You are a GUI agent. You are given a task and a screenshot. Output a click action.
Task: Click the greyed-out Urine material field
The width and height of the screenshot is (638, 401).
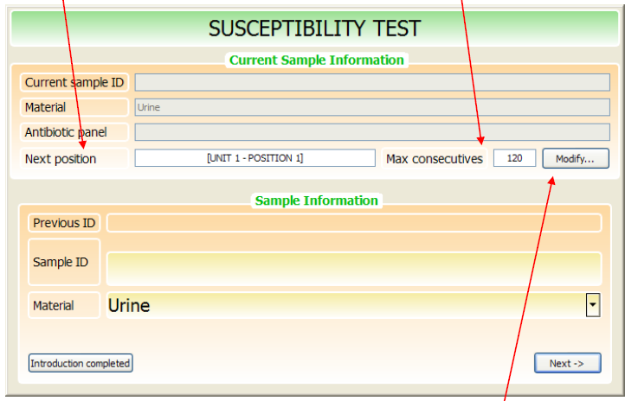372,107
